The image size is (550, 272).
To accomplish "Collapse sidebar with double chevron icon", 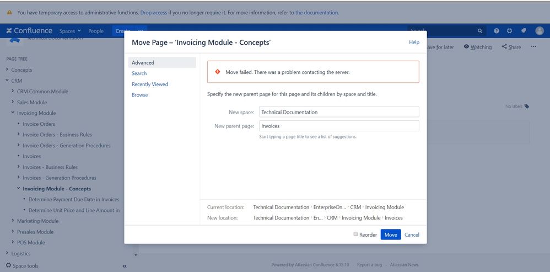I will click(125, 266).
